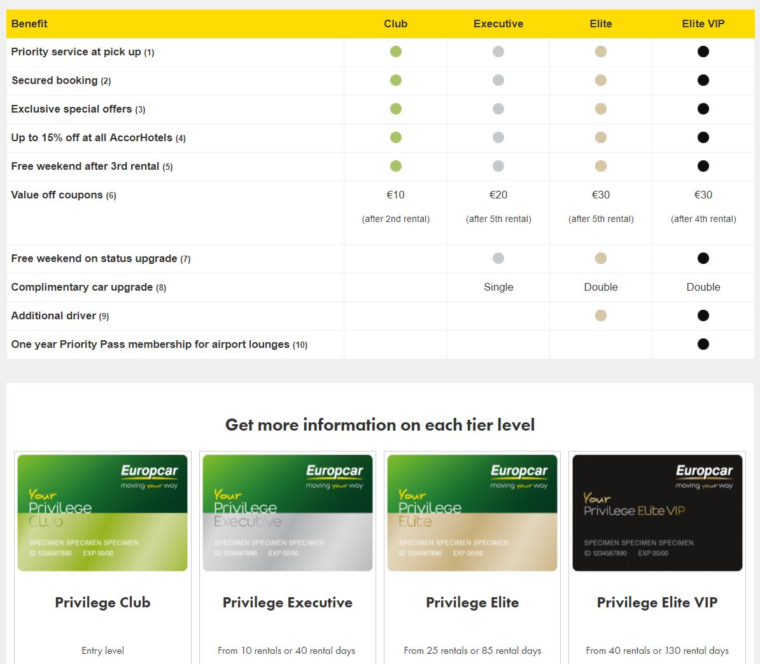760x664 pixels.
Task: Click the Elite VIP dot for Additional driver
Action: [x=703, y=315]
